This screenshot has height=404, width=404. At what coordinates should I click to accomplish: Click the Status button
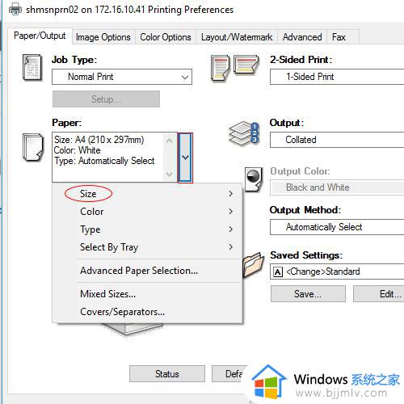pos(167,374)
